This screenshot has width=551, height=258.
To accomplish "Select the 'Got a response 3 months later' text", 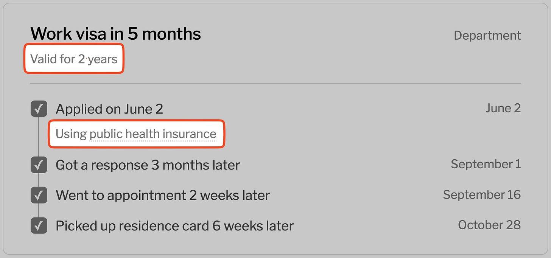I will coord(148,165).
